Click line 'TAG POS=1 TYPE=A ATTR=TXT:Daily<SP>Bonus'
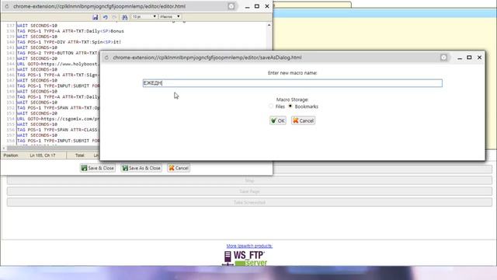The width and height of the screenshot is (497, 280). coord(71,31)
